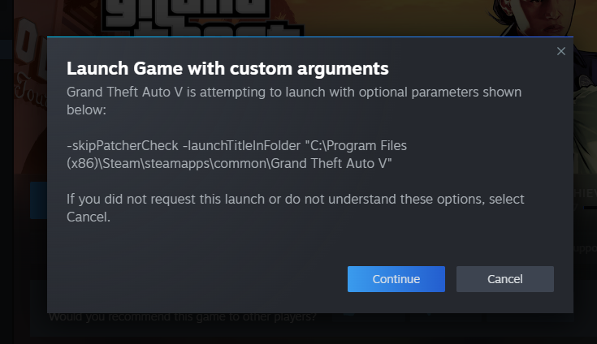The image size is (597, 344).
Task: Click the -skipPatcherCheck parameter text
Action: (123, 145)
